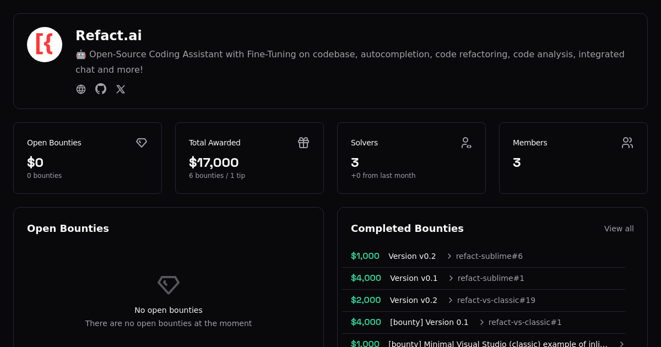Screen dimensions: 661x347
Task: Open the [bounty] Version 0.1 entry
Action: pyautogui.click(x=429, y=322)
